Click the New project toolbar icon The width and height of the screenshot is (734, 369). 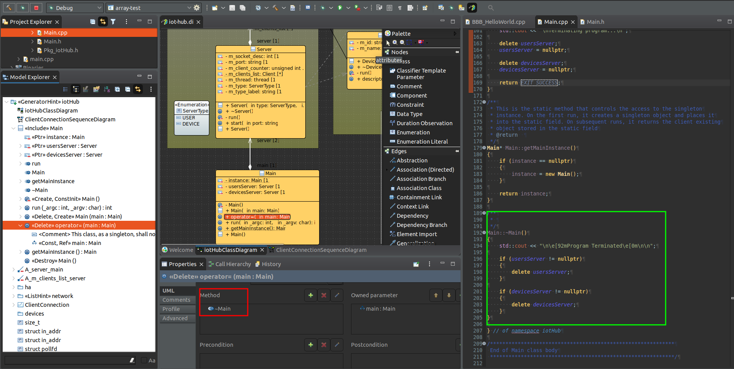[214, 8]
